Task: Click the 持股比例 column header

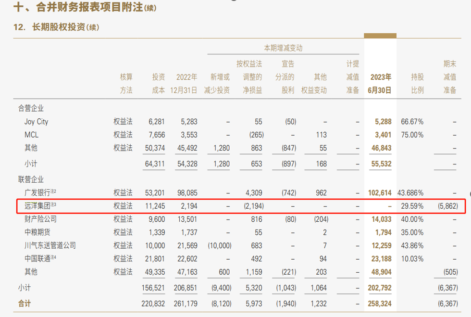Action: click(417, 84)
